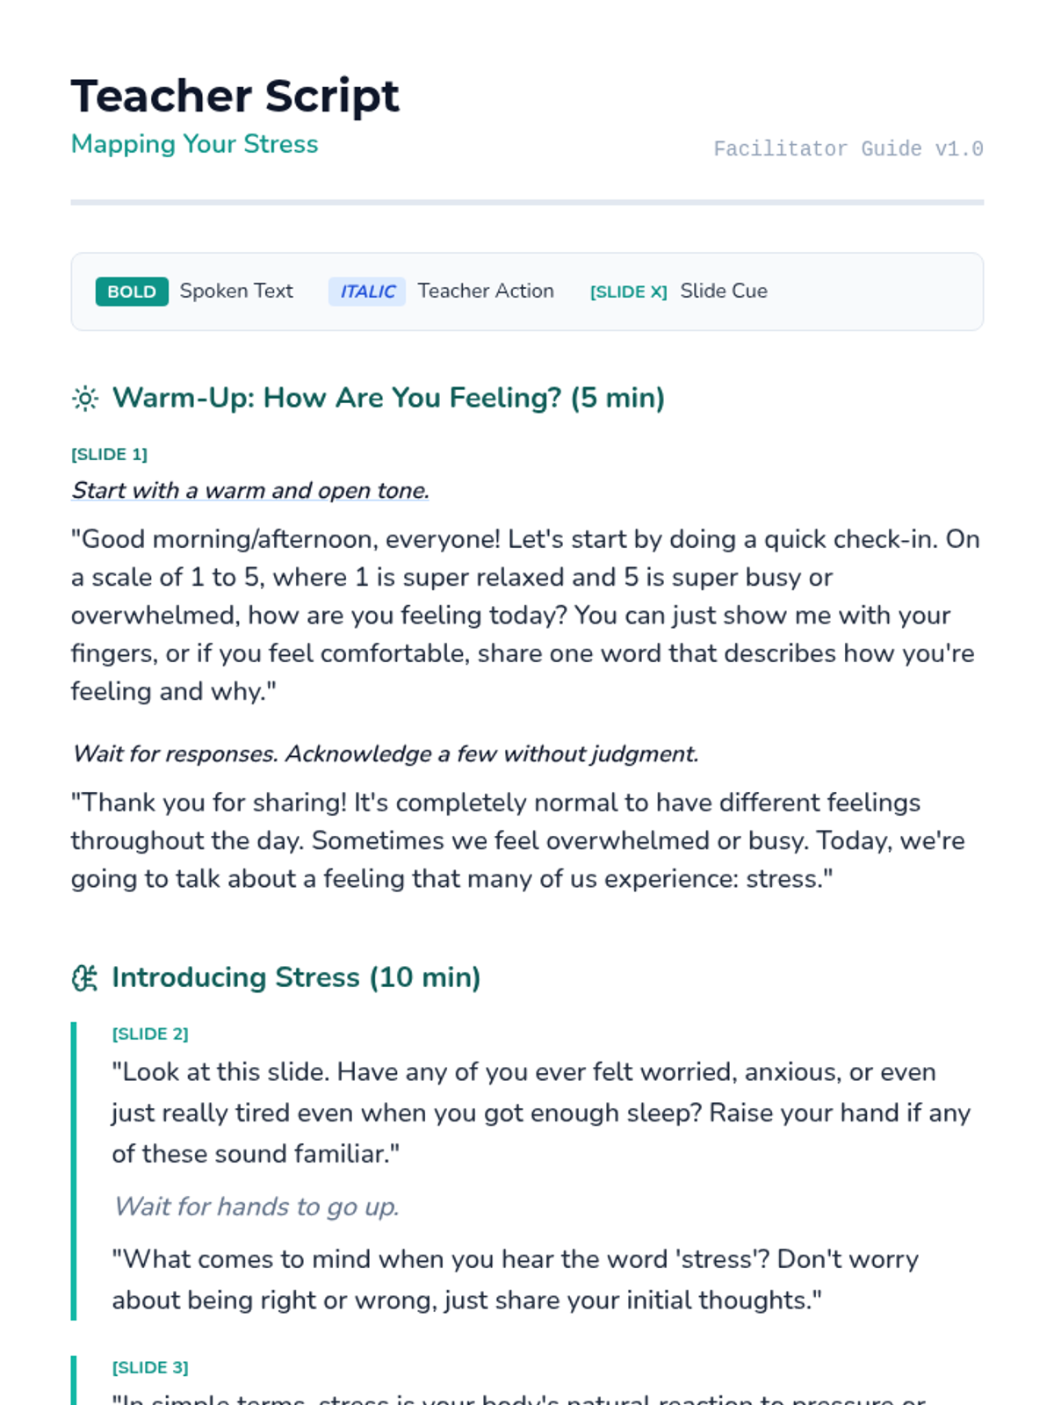Click the underlined 'Start with a warm and open tone' text
This screenshot has width=1054, height=1405.
250,490
